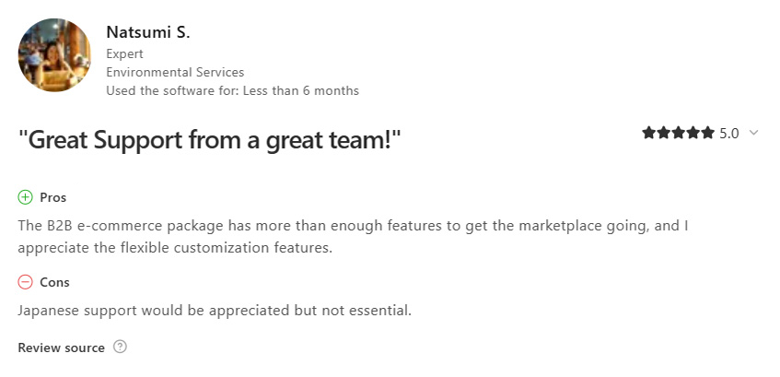The width and height of the screenshot is (780, 377).
Task: Click the reviewer name Natsumi S.
Action: click(x=148, y=33)
